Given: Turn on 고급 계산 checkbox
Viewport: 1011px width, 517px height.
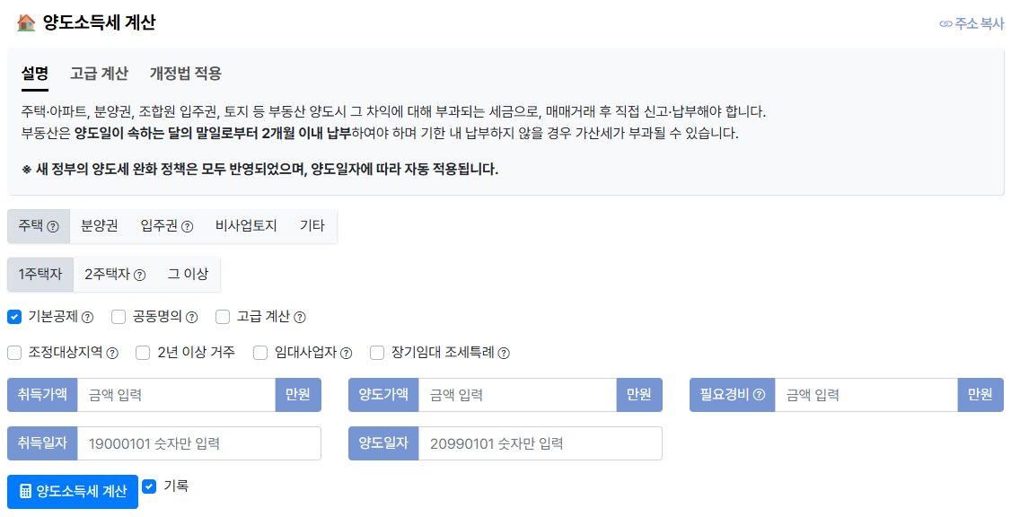Looking at the screenshot, I should tap(222, 318).
